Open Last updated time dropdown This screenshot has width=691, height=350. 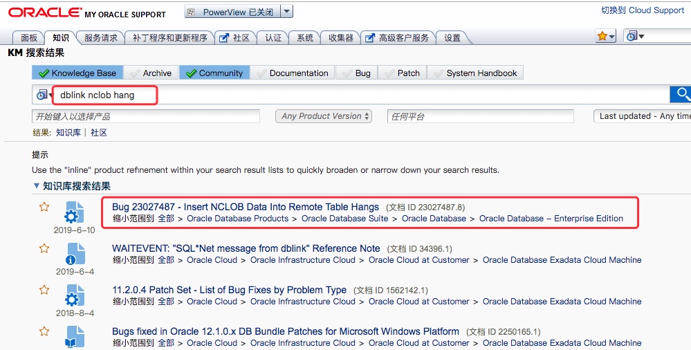643,116
